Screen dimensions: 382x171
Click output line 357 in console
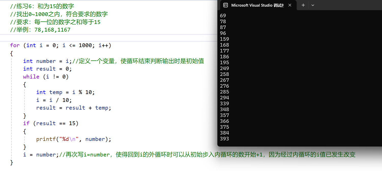coord(224,115)
